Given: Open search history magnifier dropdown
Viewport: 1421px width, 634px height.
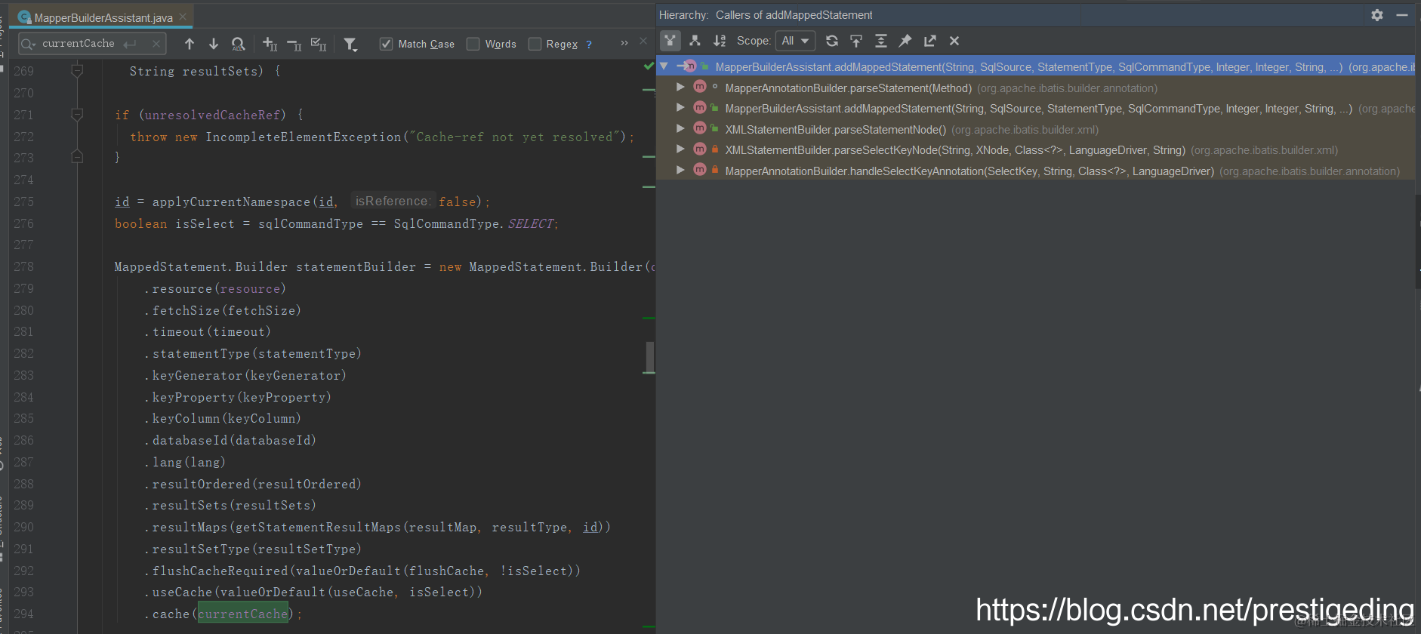Looking at the screenshot, I should click(x=29, y=44).
